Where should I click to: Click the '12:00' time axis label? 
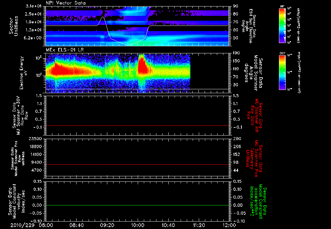click(229, 225)
